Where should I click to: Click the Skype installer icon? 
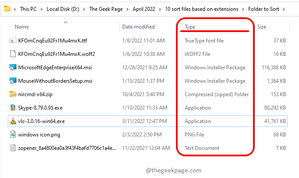13,108
